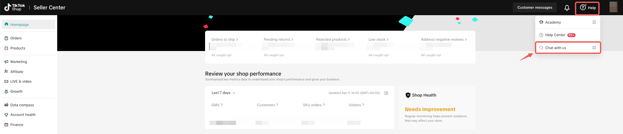623x134 pixels.
Task: Open the Low stock link
Action: 378,39
